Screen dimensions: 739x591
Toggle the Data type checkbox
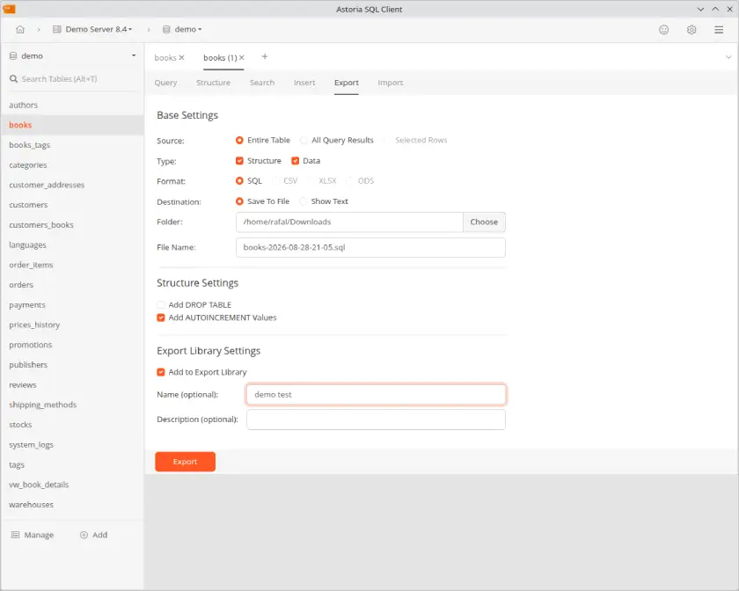pyautogui.click(x=295, y=161)
